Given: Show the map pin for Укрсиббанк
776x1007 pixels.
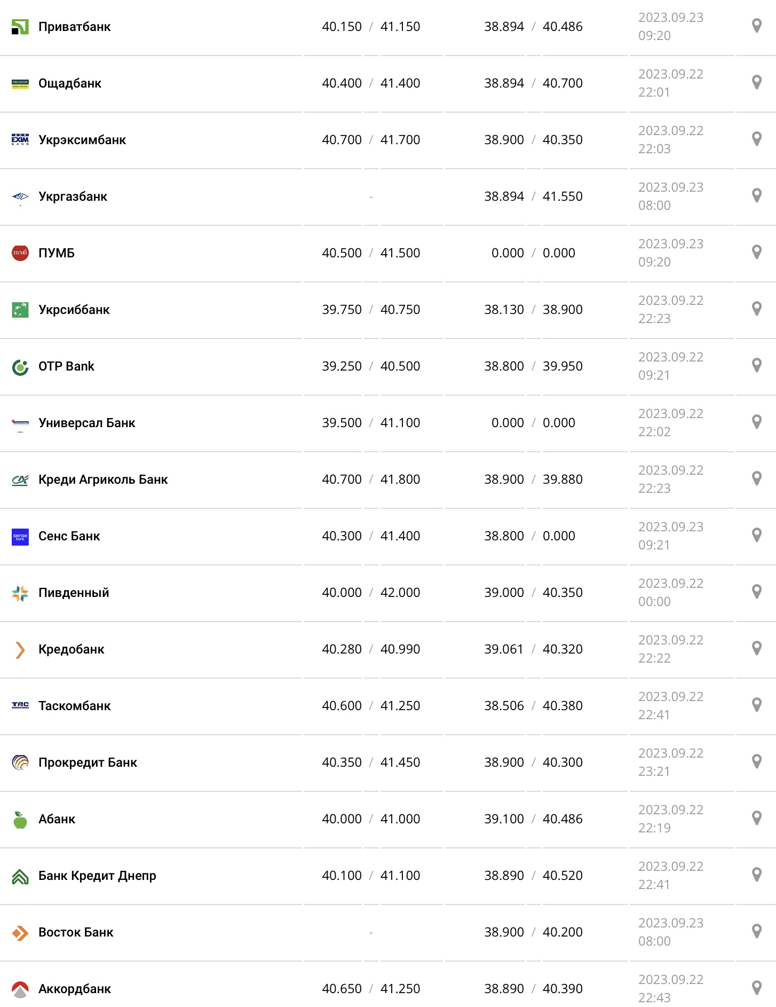Looking at the screenshot, I should click(x=756, y=309).
